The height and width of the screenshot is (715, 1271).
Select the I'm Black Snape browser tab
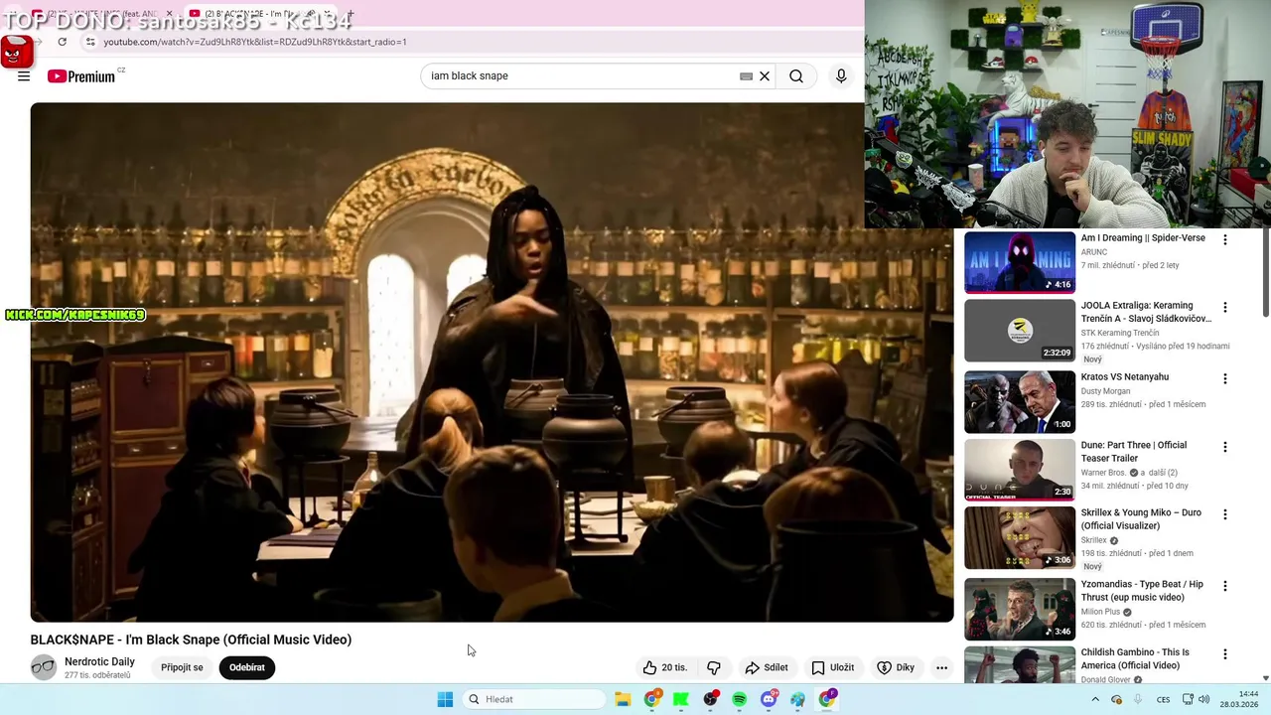(258, 14)
